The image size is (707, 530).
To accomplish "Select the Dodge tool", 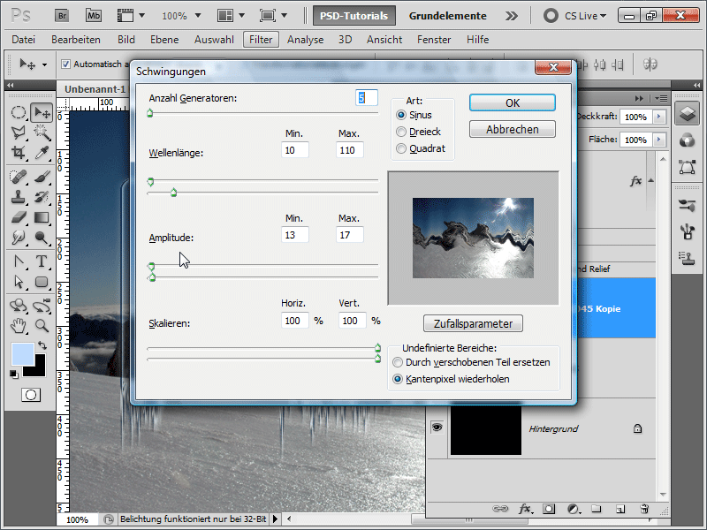I will click(42, 238).
